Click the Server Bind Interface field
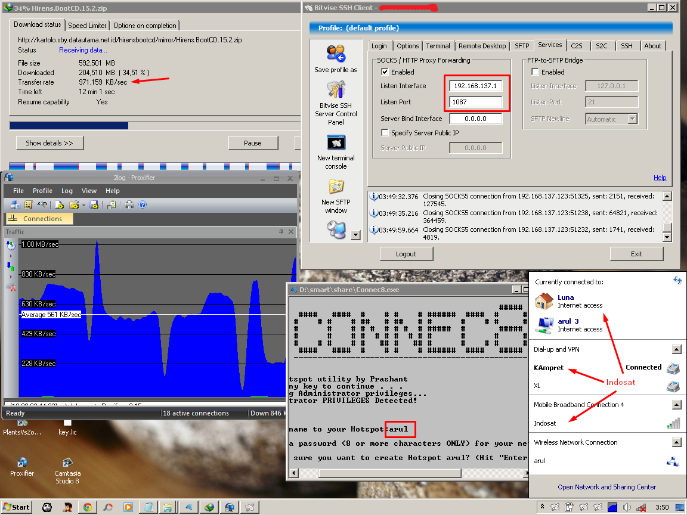The image size is (687, 515). tap(475, 119)
